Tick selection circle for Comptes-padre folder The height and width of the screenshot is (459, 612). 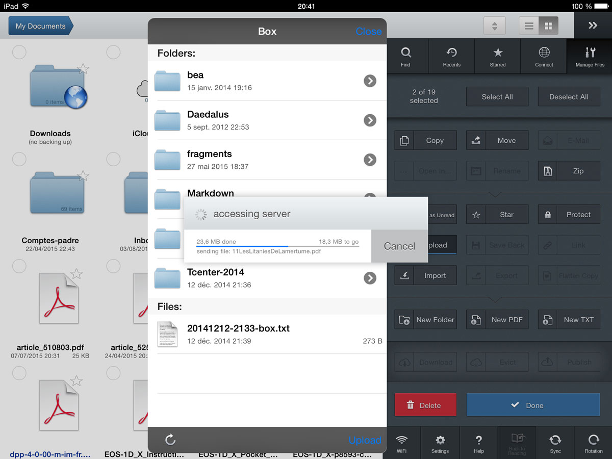click(19, 159)
